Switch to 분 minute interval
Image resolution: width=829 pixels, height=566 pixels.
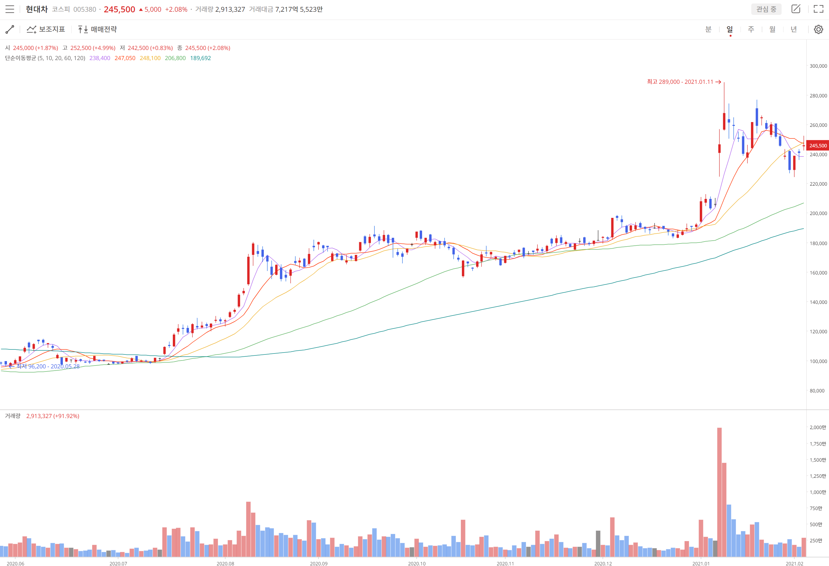[x=708, y=29]
